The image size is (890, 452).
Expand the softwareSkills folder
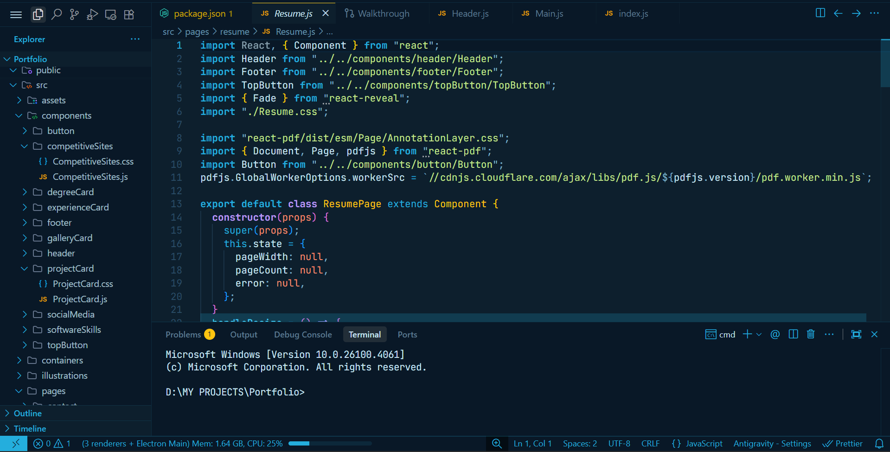tap(76, 330)
